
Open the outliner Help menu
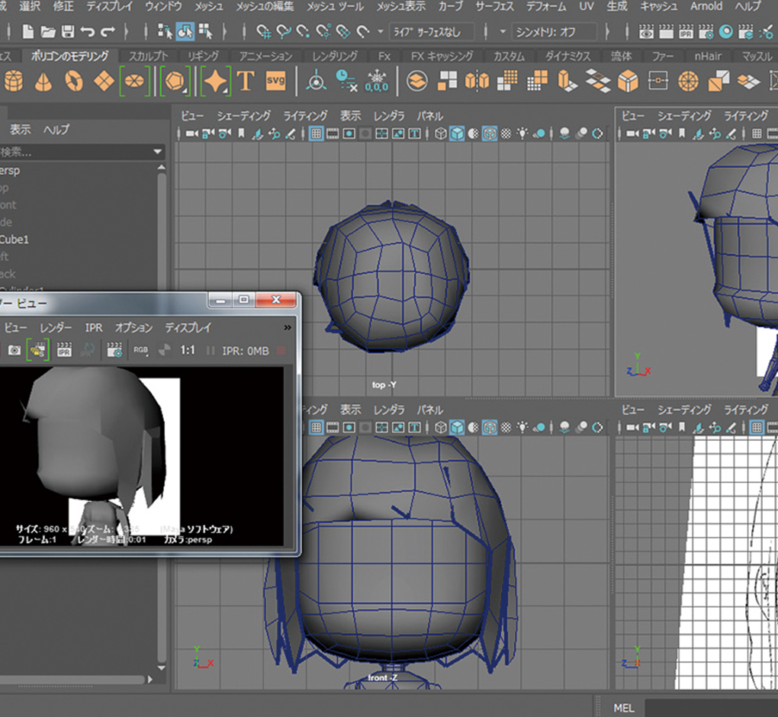(x=56, y=130)
